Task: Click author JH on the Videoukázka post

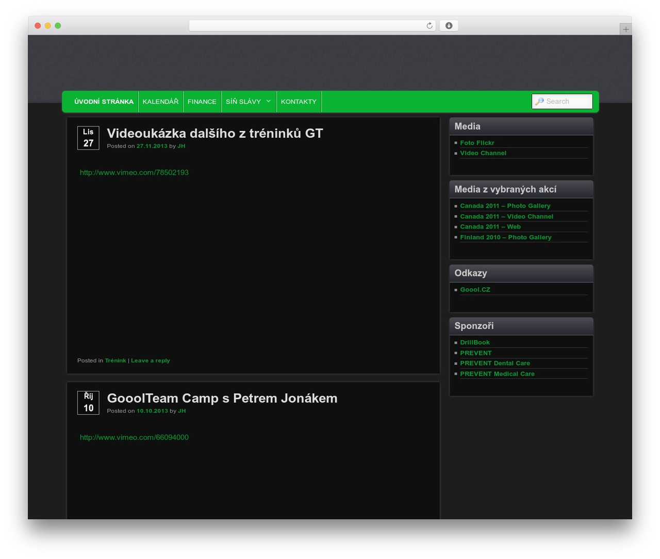Action: (181, 146)
